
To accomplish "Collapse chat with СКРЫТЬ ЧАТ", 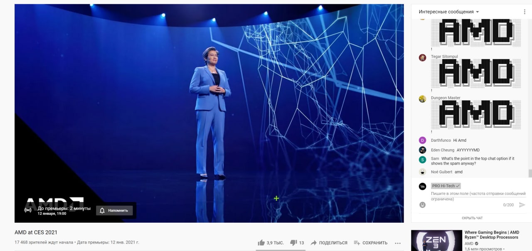I will point(472,218).
